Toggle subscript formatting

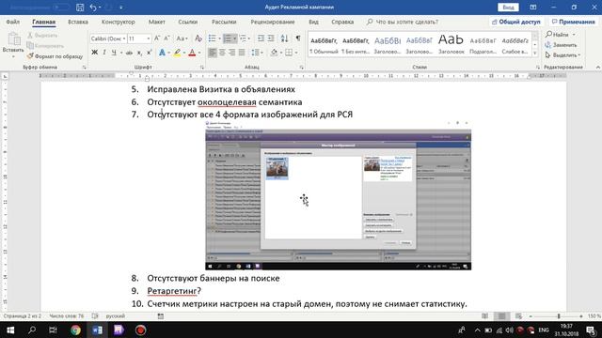point(139,53)
